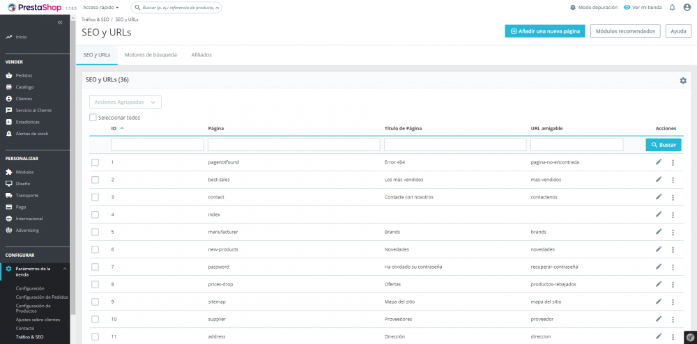Click Ver mi tienda link

pos(643,8)
